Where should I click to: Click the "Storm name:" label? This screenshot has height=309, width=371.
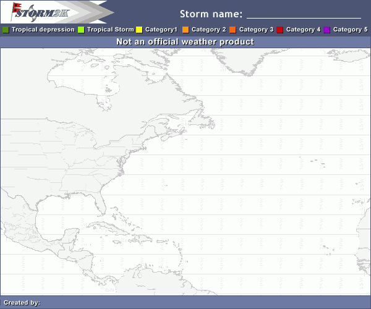click(211, 14)
